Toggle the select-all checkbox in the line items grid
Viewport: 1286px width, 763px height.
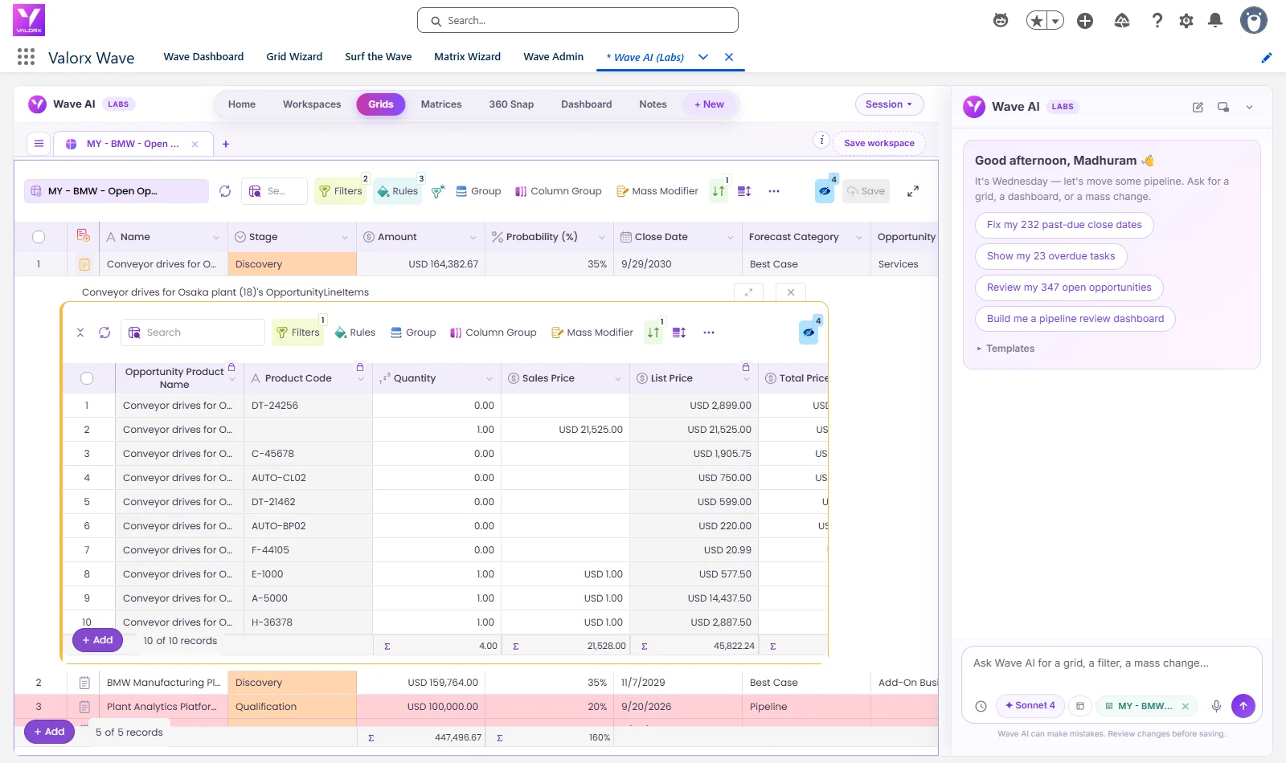pos(87,378)
